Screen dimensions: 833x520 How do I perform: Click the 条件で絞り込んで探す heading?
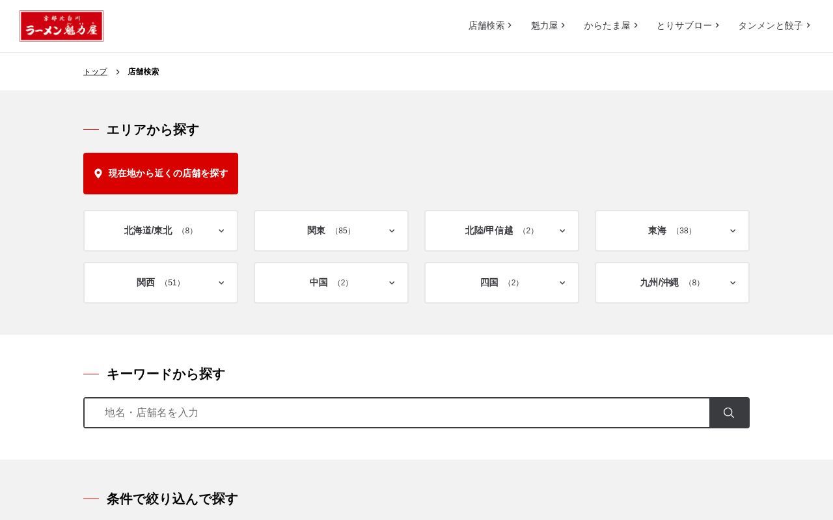coord(172,499)
